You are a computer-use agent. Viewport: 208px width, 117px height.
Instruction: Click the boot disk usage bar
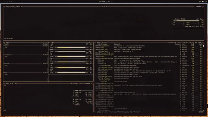point(71,73)
